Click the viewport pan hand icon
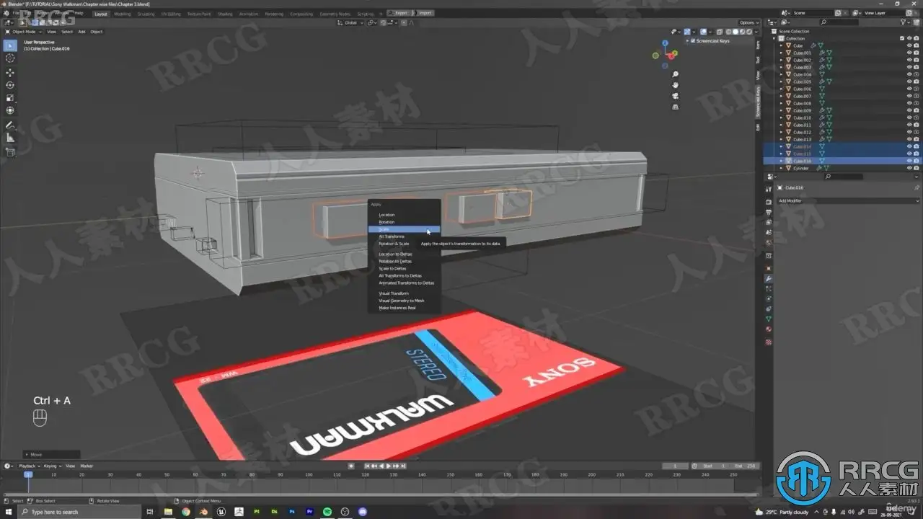 coord(675,85)
